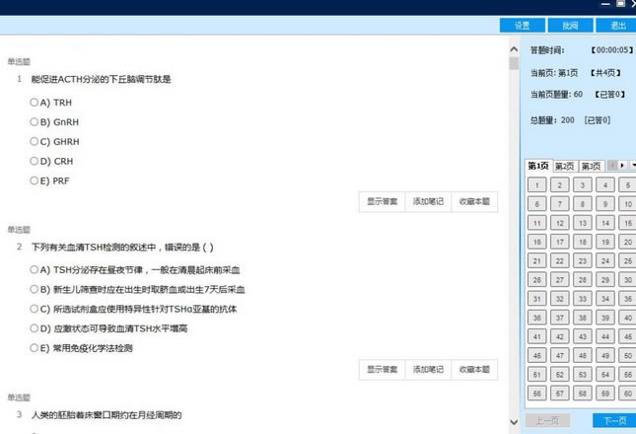Image resolution: width=636 pixels, height=434 pixels.
Task: Click 退出 to exit the exam
Action: [618, 26]
